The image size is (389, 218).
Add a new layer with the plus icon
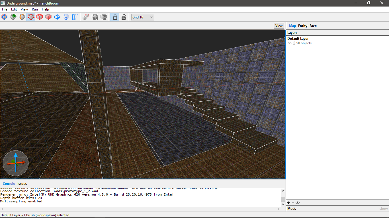(x=288, y=203)
